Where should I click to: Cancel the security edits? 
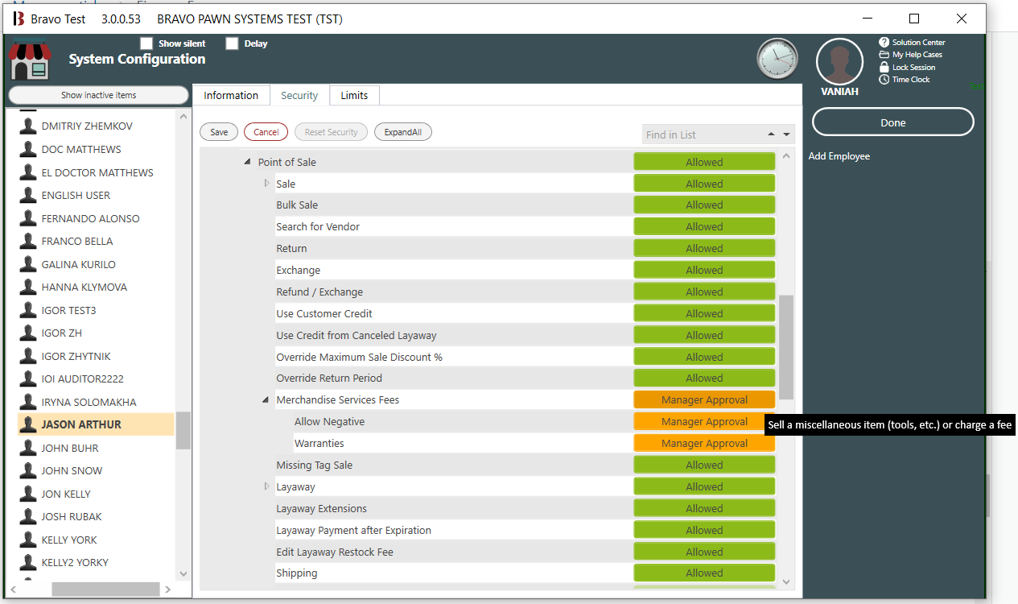pos(266,132)
